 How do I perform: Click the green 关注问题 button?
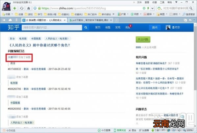(x=143, y=40)
